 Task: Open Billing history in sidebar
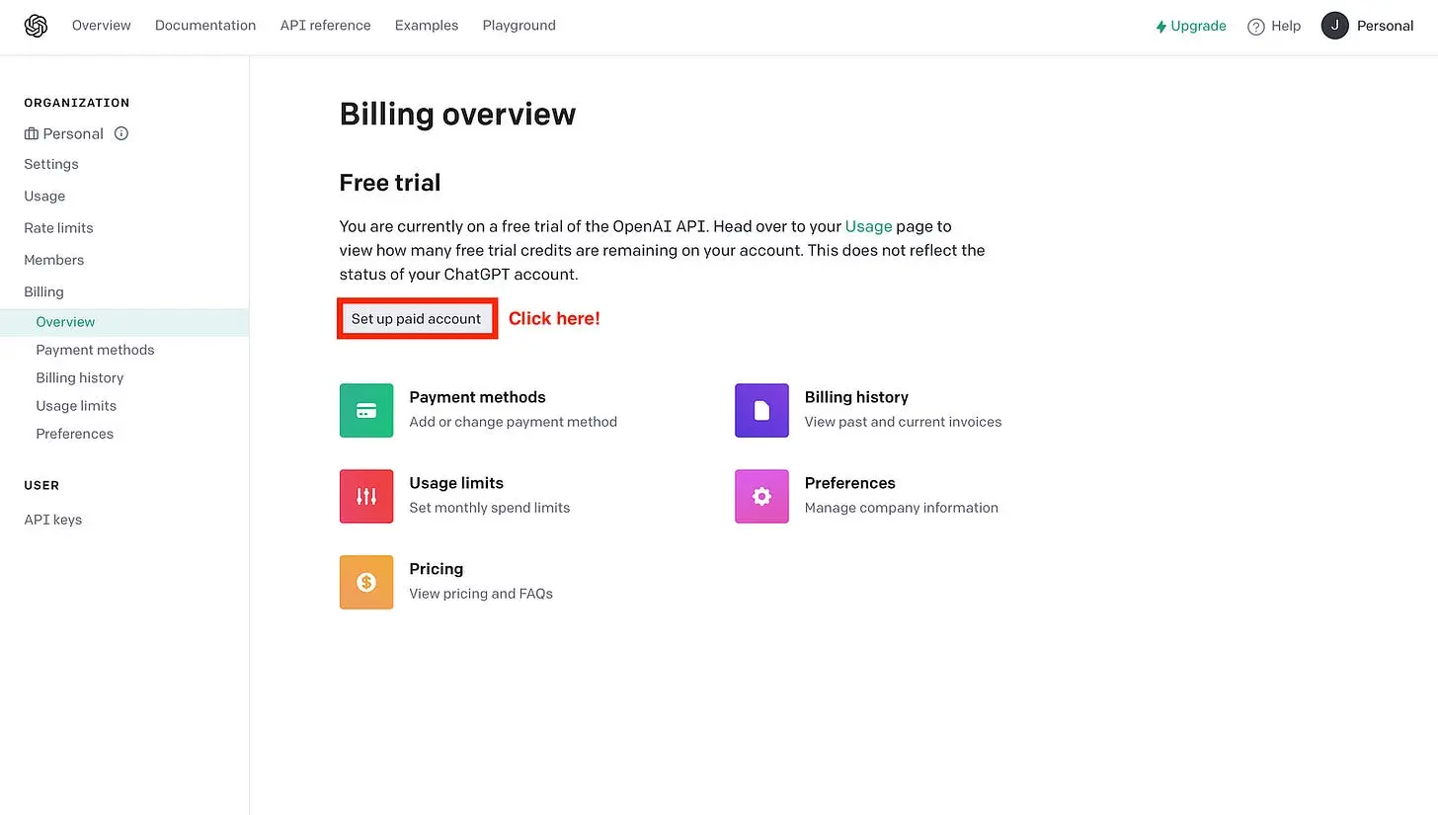tap(80, 378)
